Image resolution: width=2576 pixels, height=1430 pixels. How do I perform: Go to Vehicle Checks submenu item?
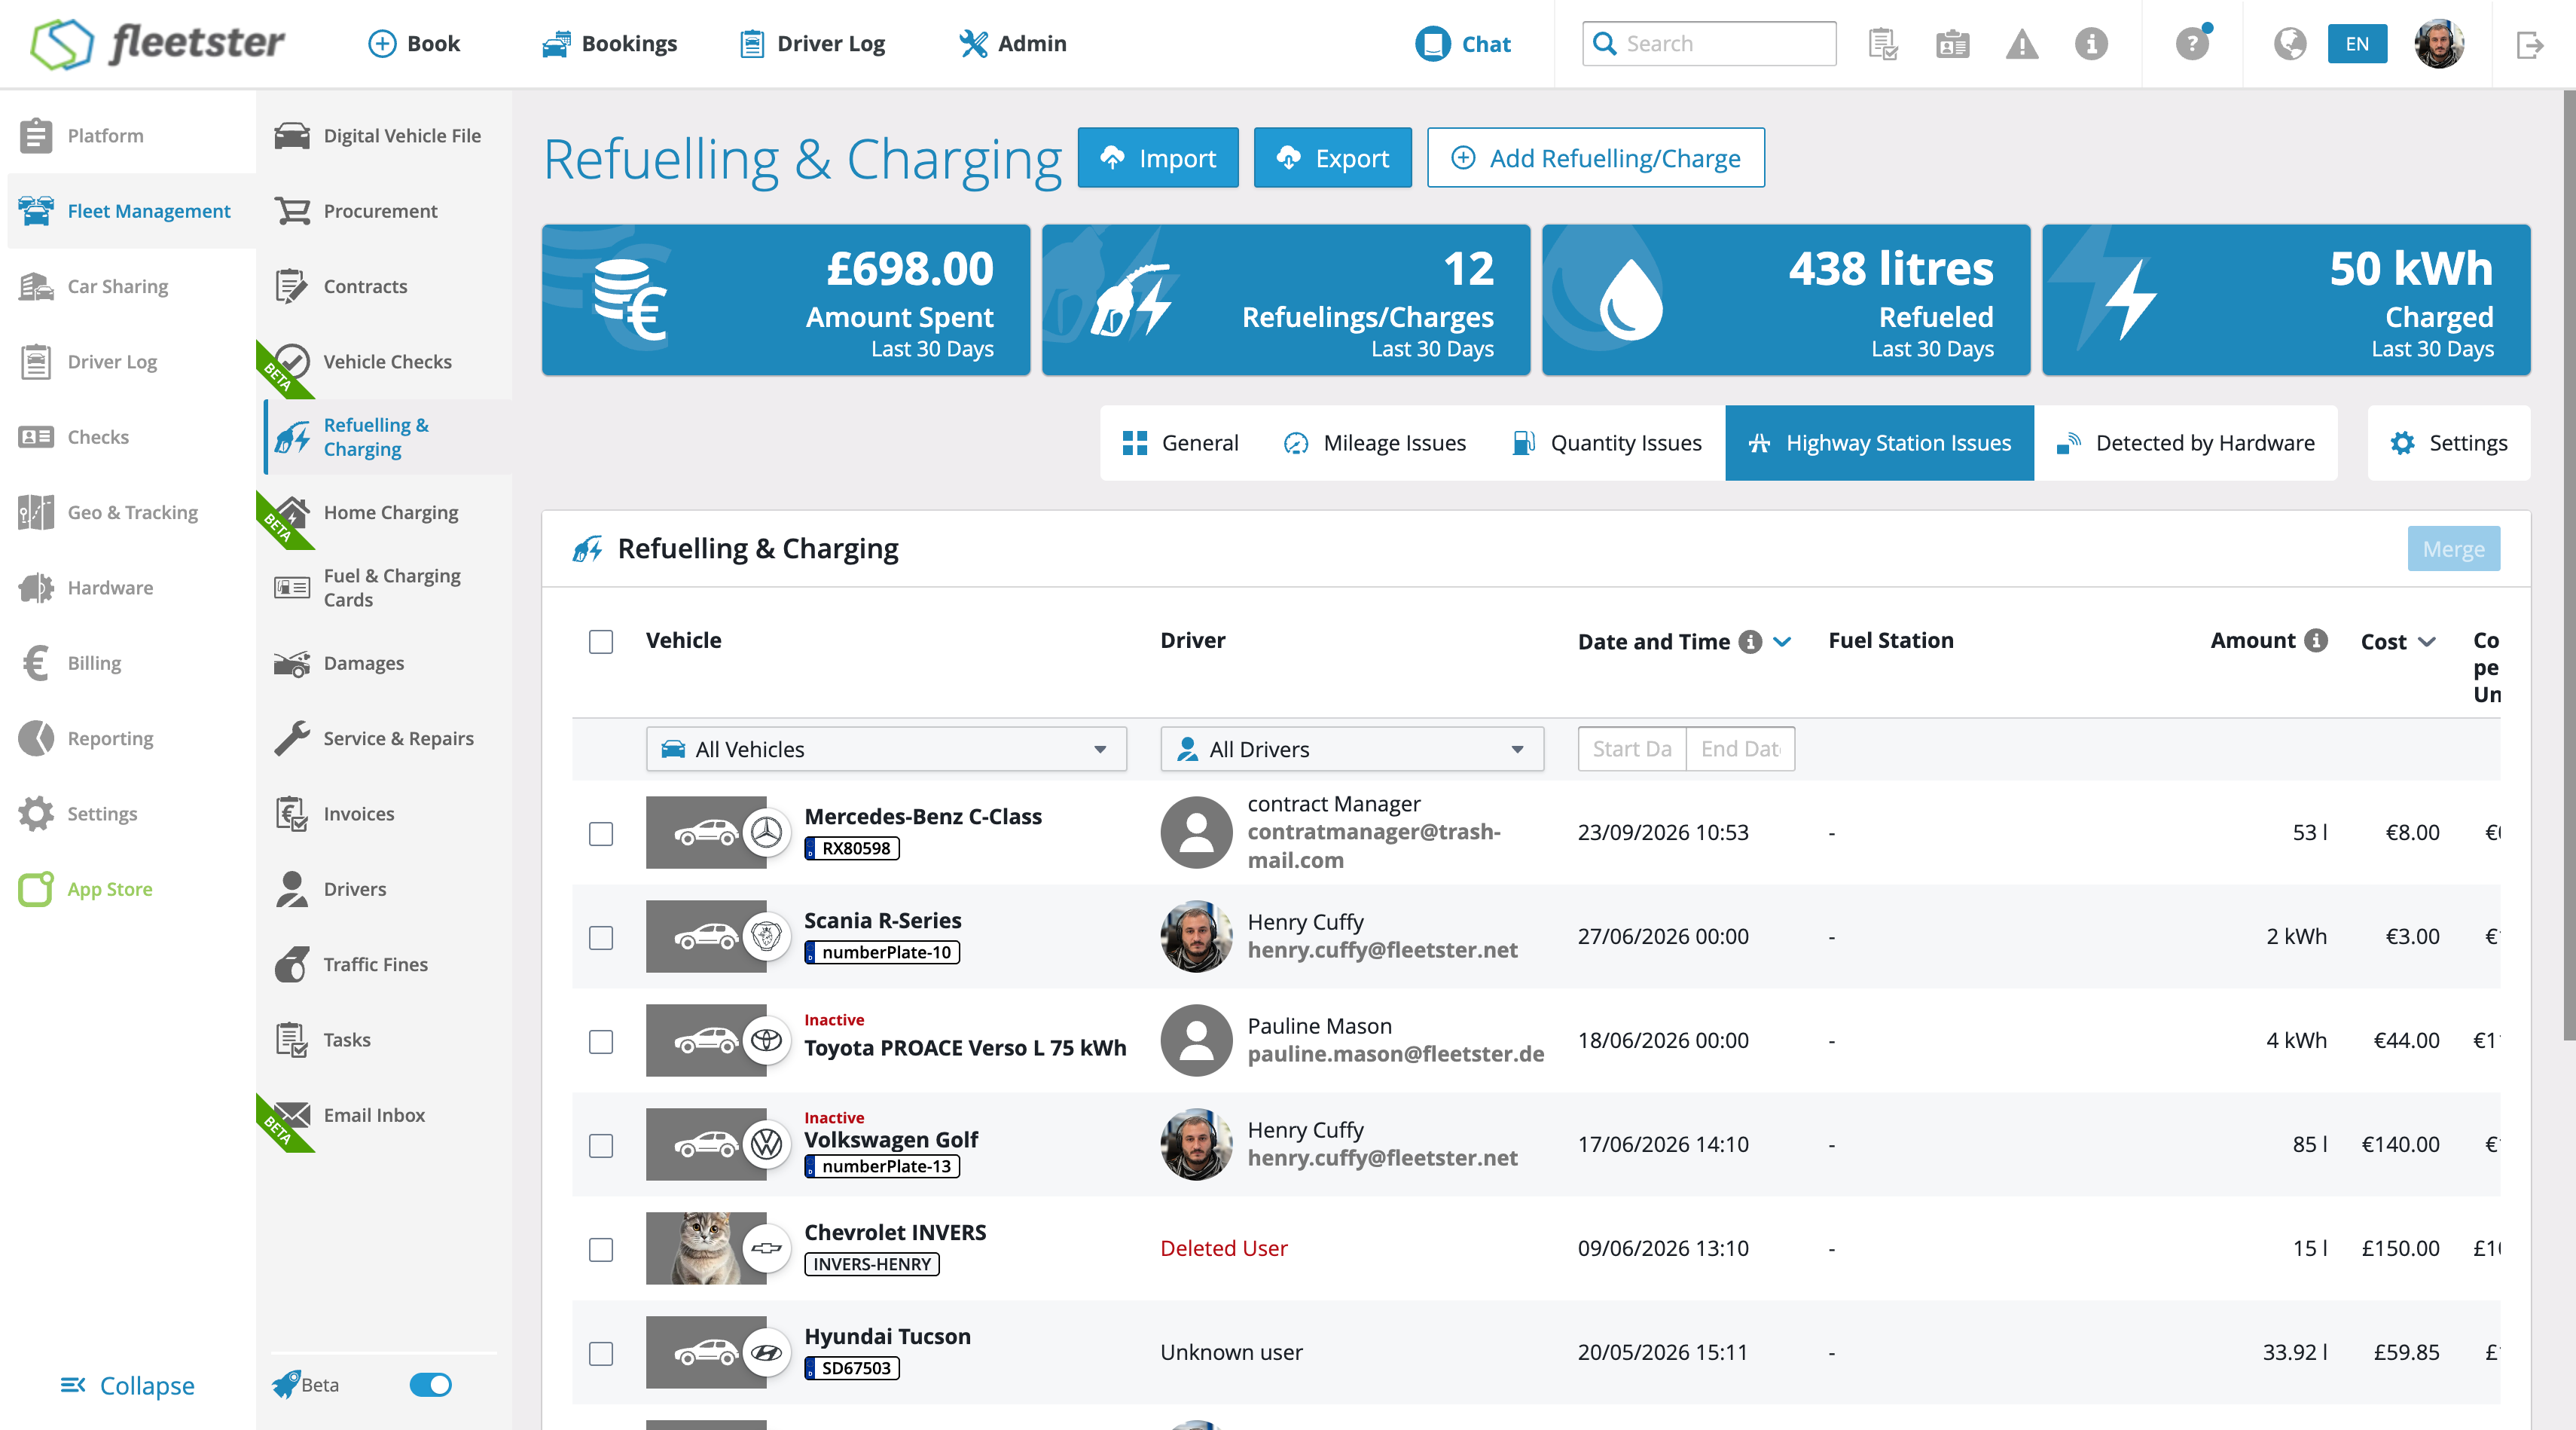tap(384, 362)
